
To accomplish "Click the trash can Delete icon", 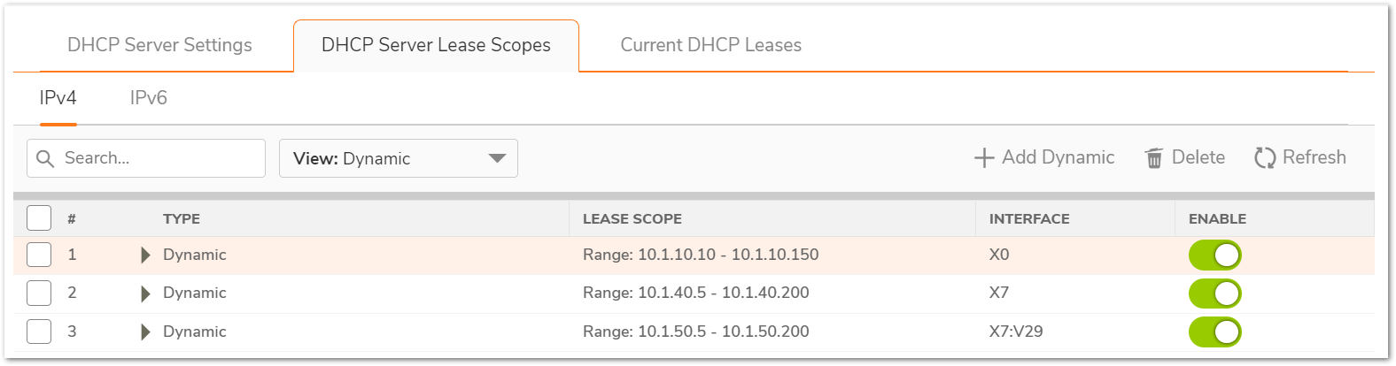I will coord(1153,158).
